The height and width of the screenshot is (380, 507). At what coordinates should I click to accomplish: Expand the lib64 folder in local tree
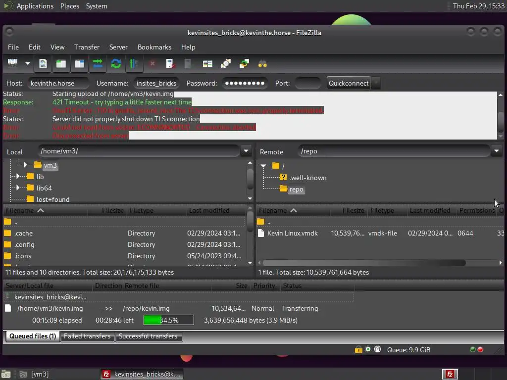click(18, 188)
